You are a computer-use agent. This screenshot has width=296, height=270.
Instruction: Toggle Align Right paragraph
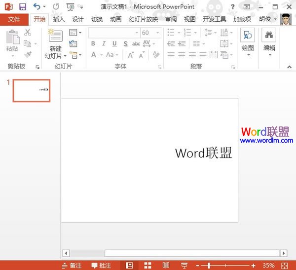point(192,55)
